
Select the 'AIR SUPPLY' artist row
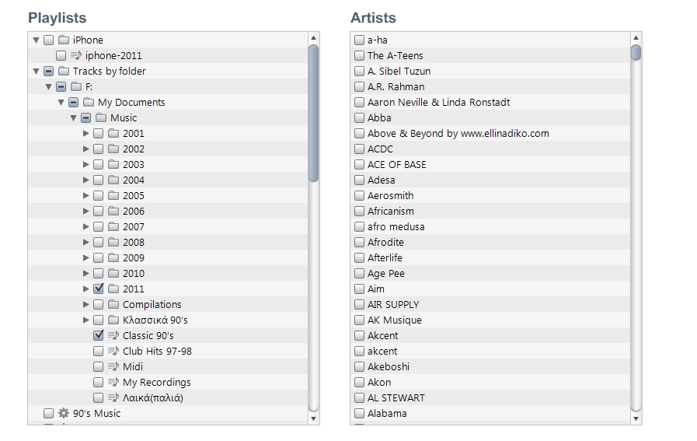tap(490, 305)
